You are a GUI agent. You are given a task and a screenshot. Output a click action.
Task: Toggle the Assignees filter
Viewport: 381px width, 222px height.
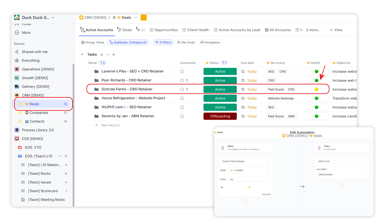[x=210, y=42]
